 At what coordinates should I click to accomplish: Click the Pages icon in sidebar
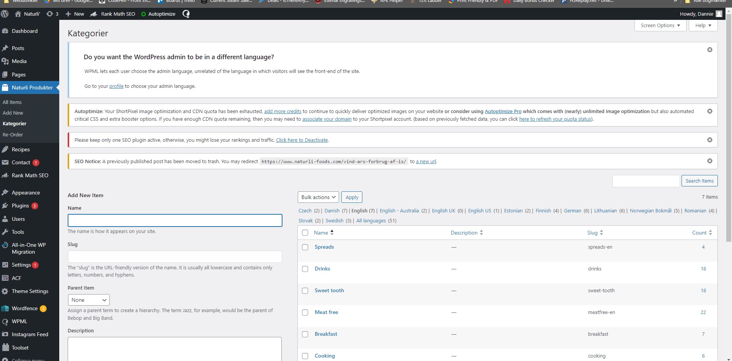[x=5, y=74]
